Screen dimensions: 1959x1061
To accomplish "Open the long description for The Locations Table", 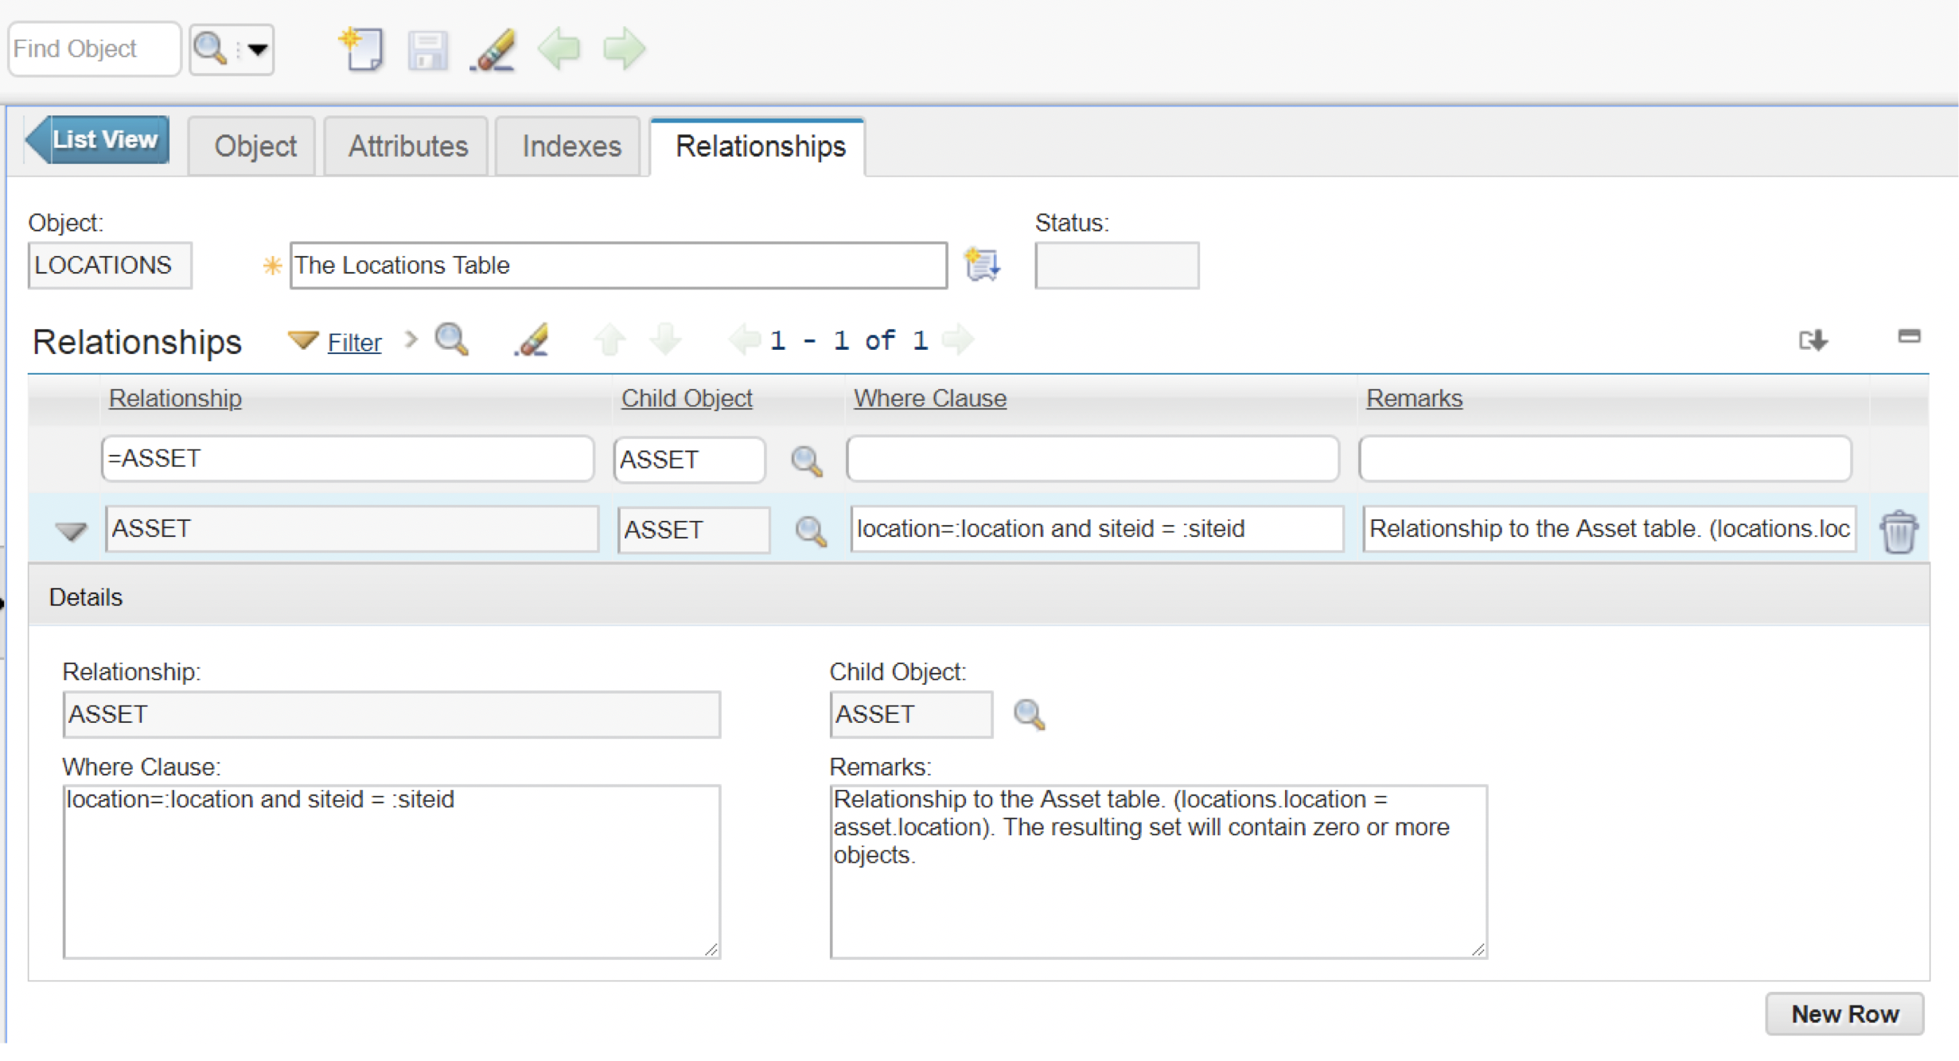I will pos(981,265).
